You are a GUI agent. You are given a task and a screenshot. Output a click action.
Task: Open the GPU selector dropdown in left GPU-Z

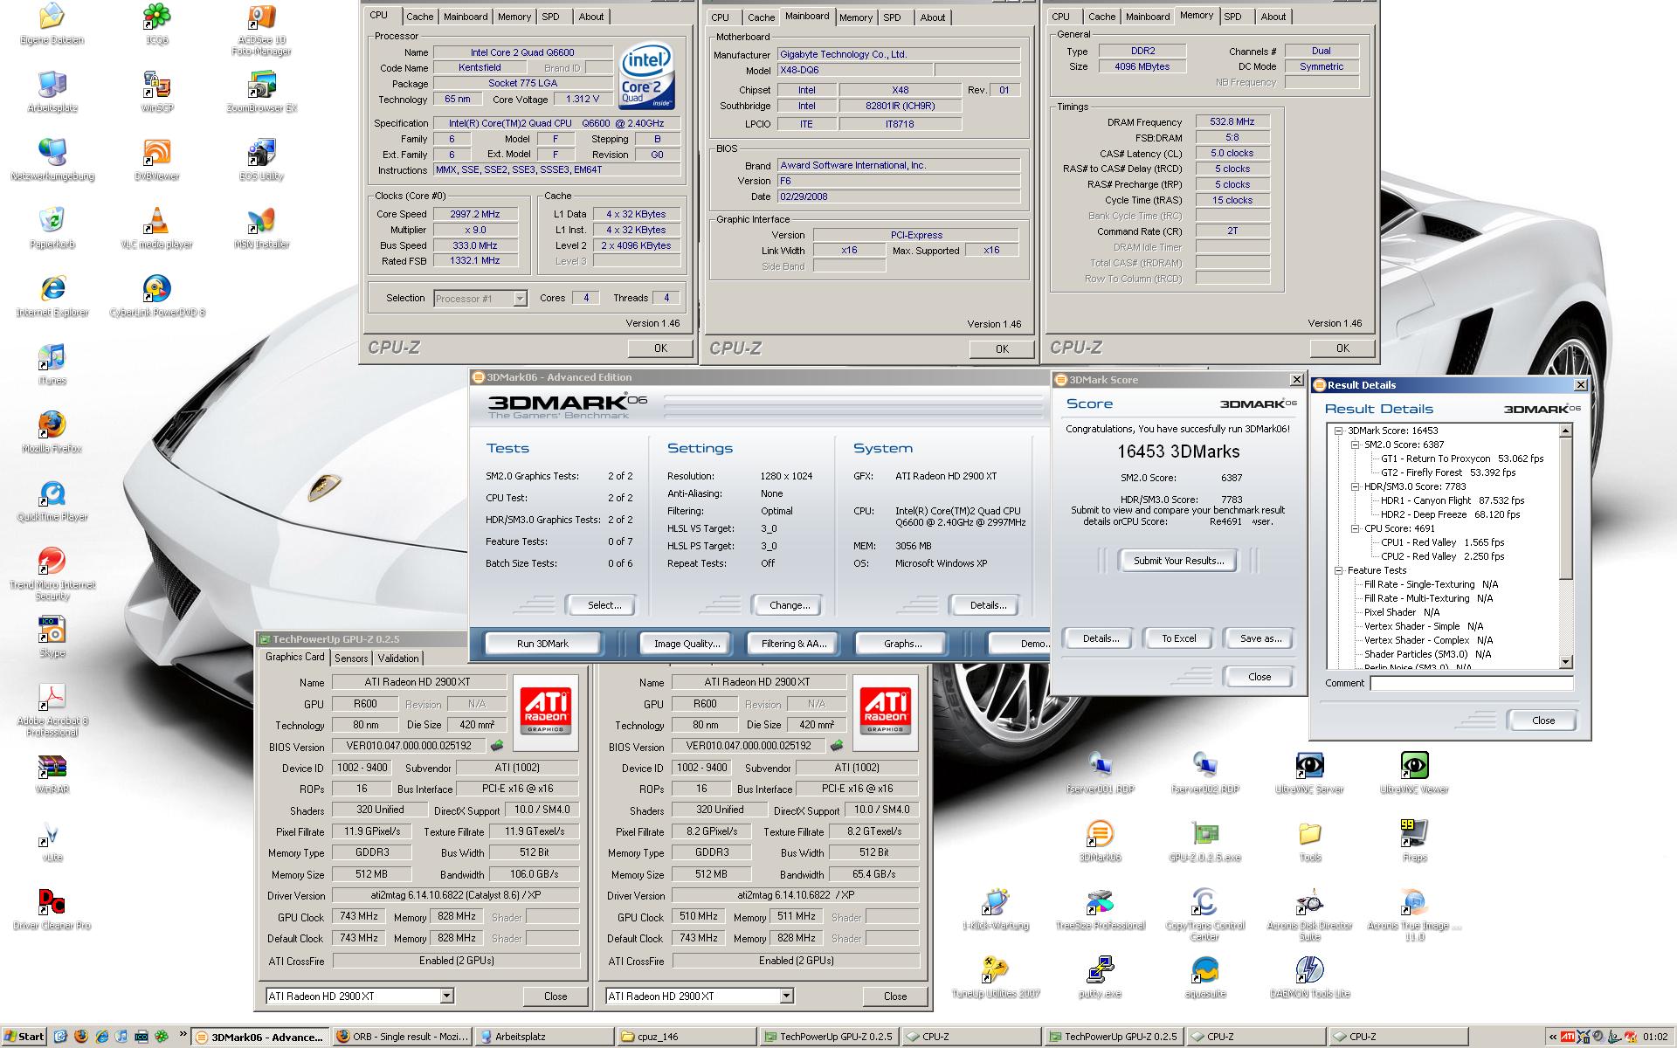click(446, 996)
